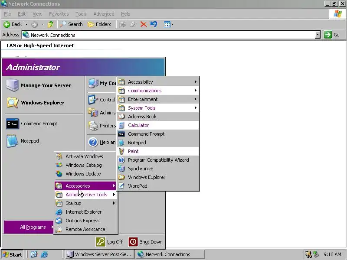Select Notepad in Accessories submenu
Screen dimensions: 347x260
pos(158,143)
